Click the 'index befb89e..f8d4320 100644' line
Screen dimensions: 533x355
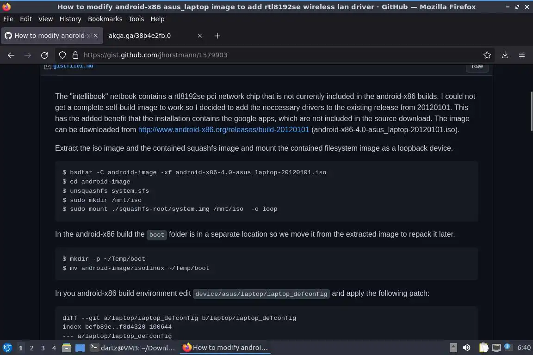[117, 327]
